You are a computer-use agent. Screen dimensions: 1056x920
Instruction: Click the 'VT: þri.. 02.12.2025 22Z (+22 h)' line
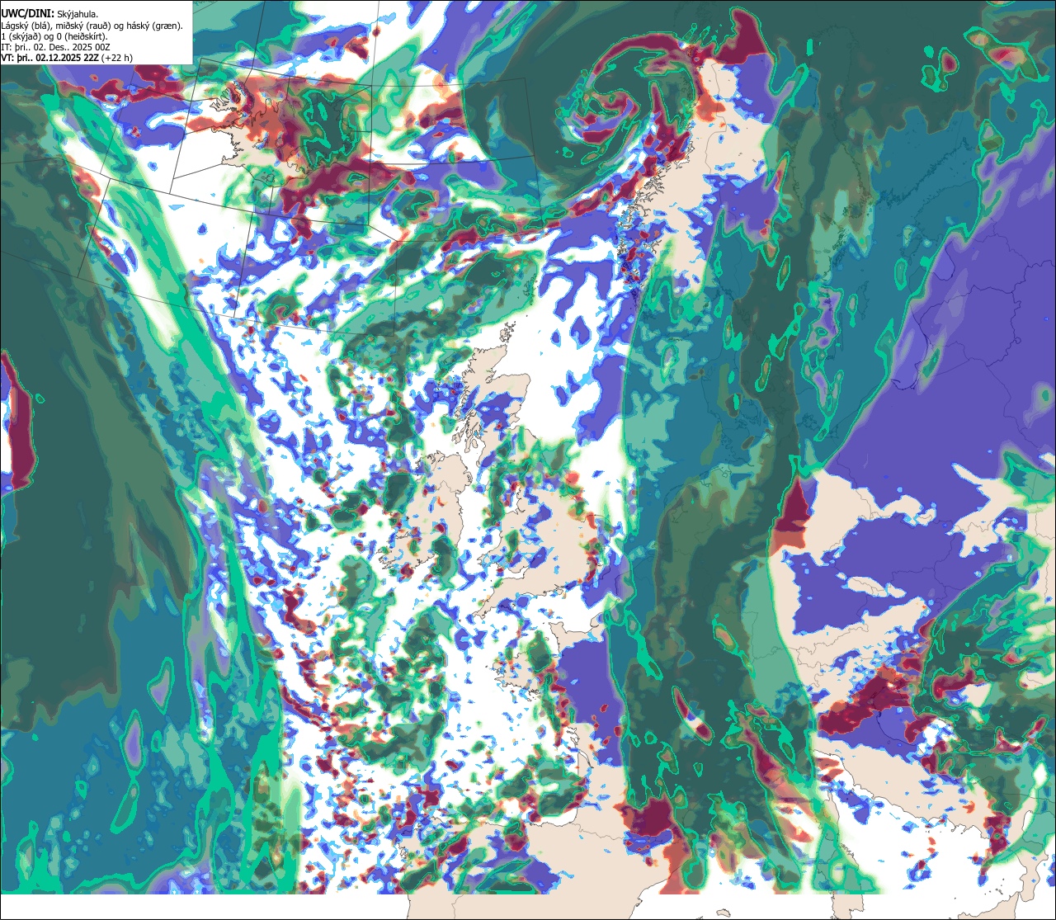(67, 58)
